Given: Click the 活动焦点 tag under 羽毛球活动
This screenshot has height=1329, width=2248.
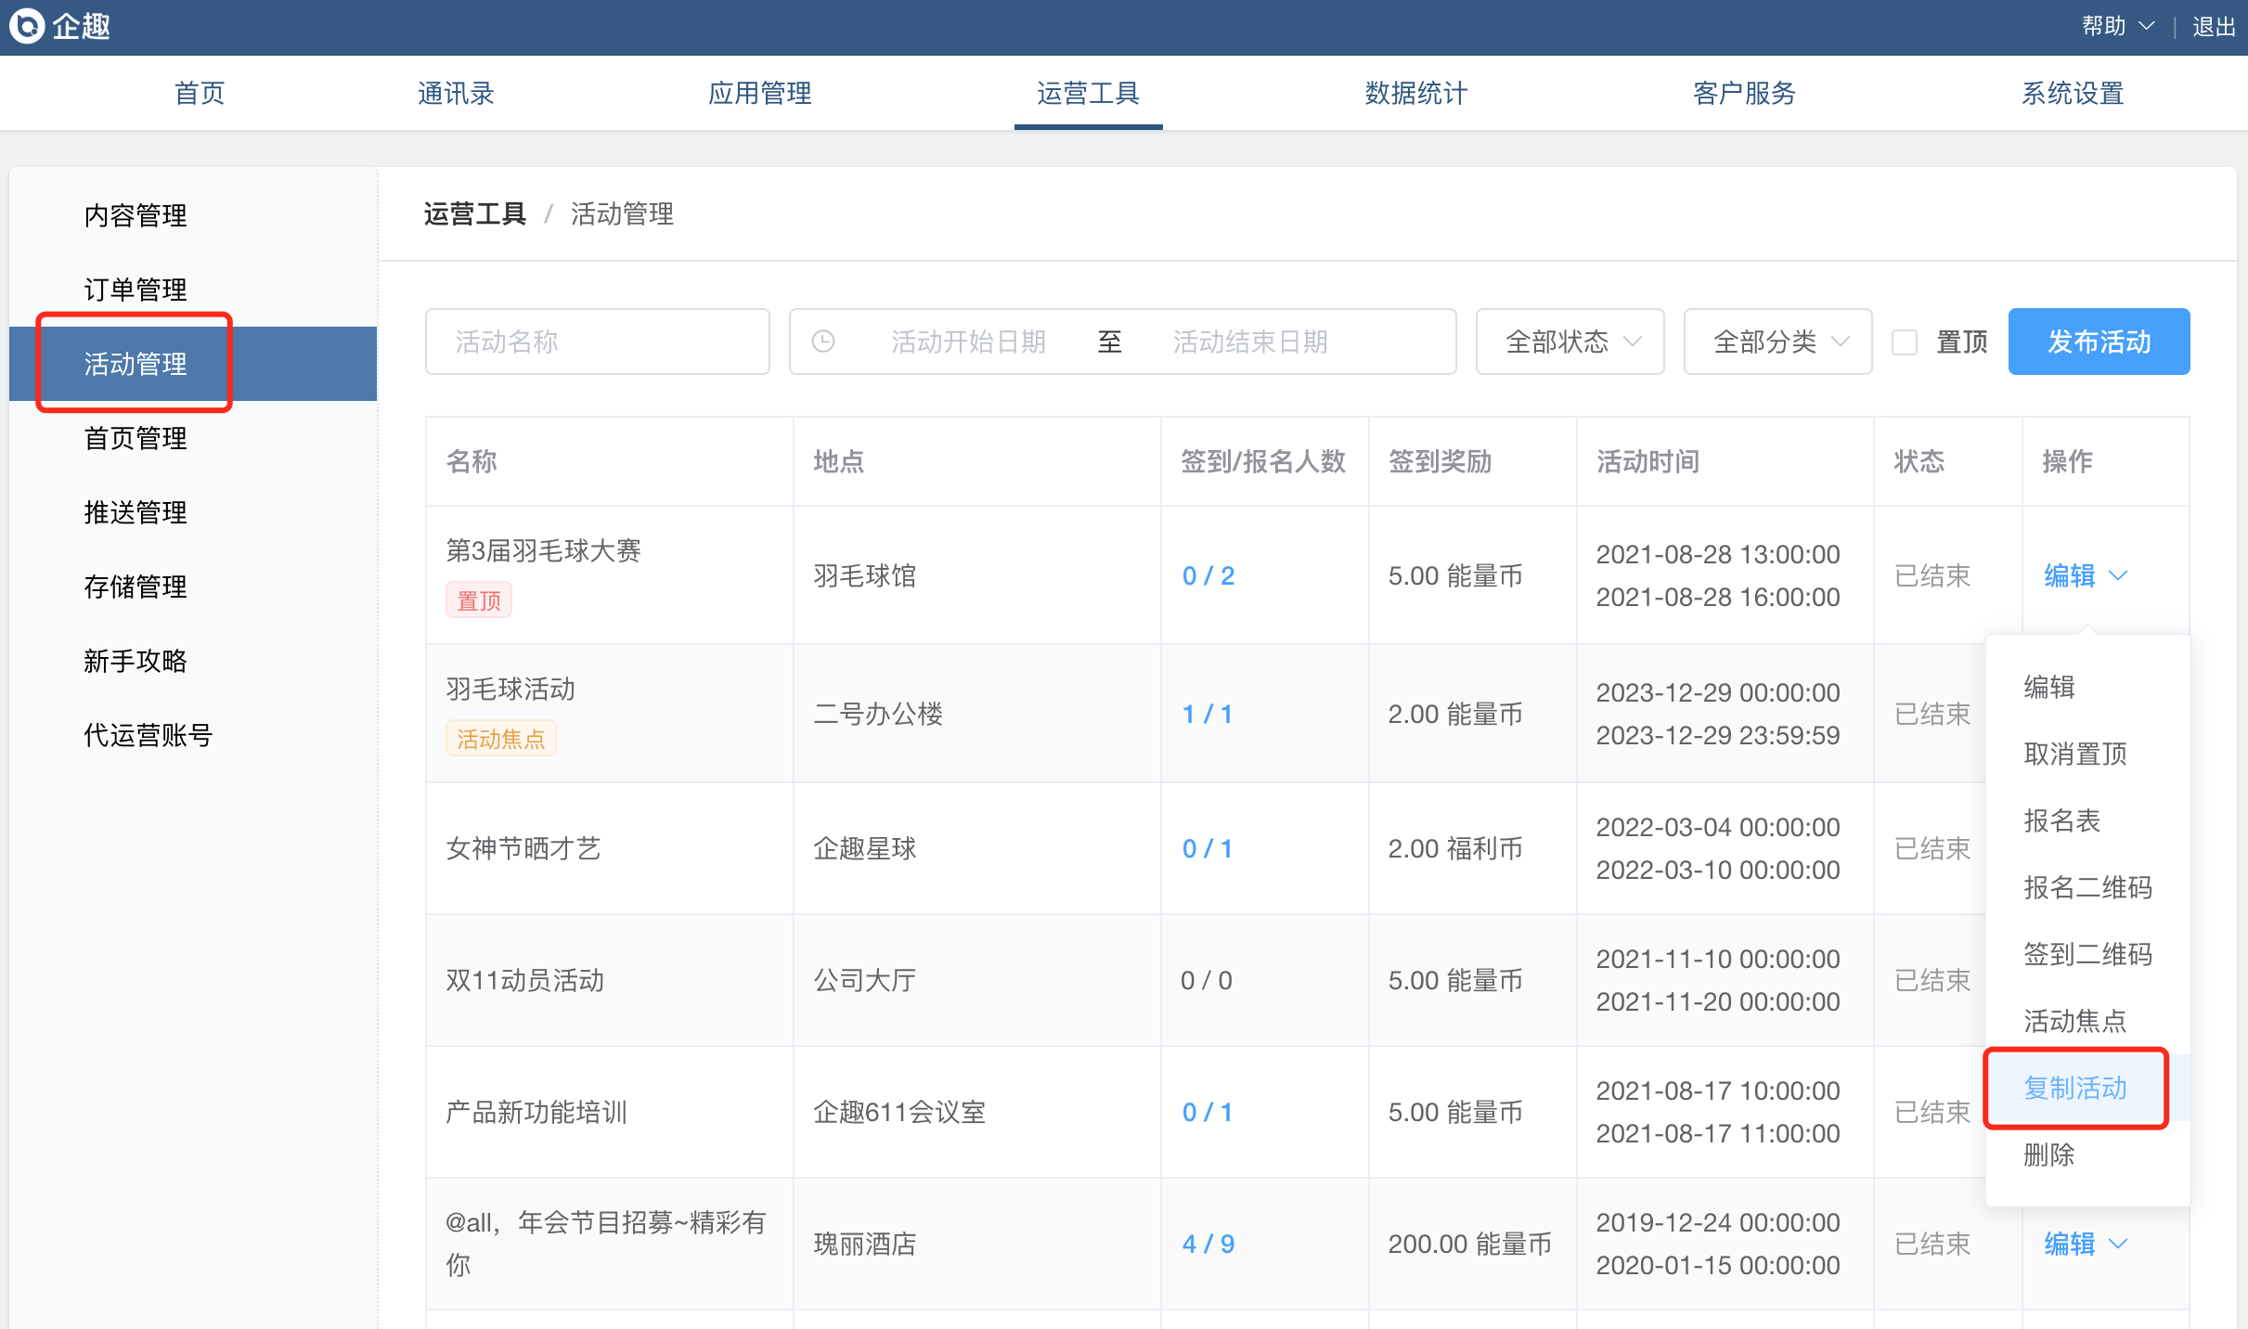Looking at the screenshot, I should point(500,739).
